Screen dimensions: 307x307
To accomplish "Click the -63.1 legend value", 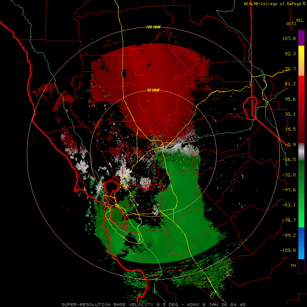I will 289,205.
